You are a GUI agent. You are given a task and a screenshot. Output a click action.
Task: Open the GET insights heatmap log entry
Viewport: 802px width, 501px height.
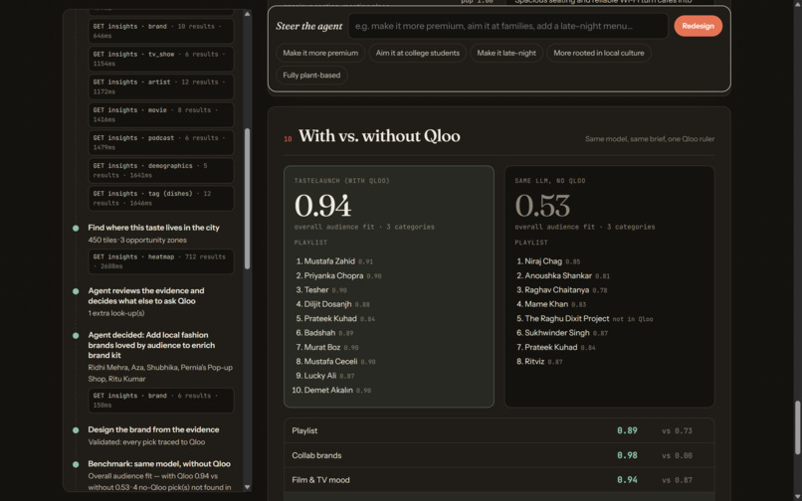161,261
